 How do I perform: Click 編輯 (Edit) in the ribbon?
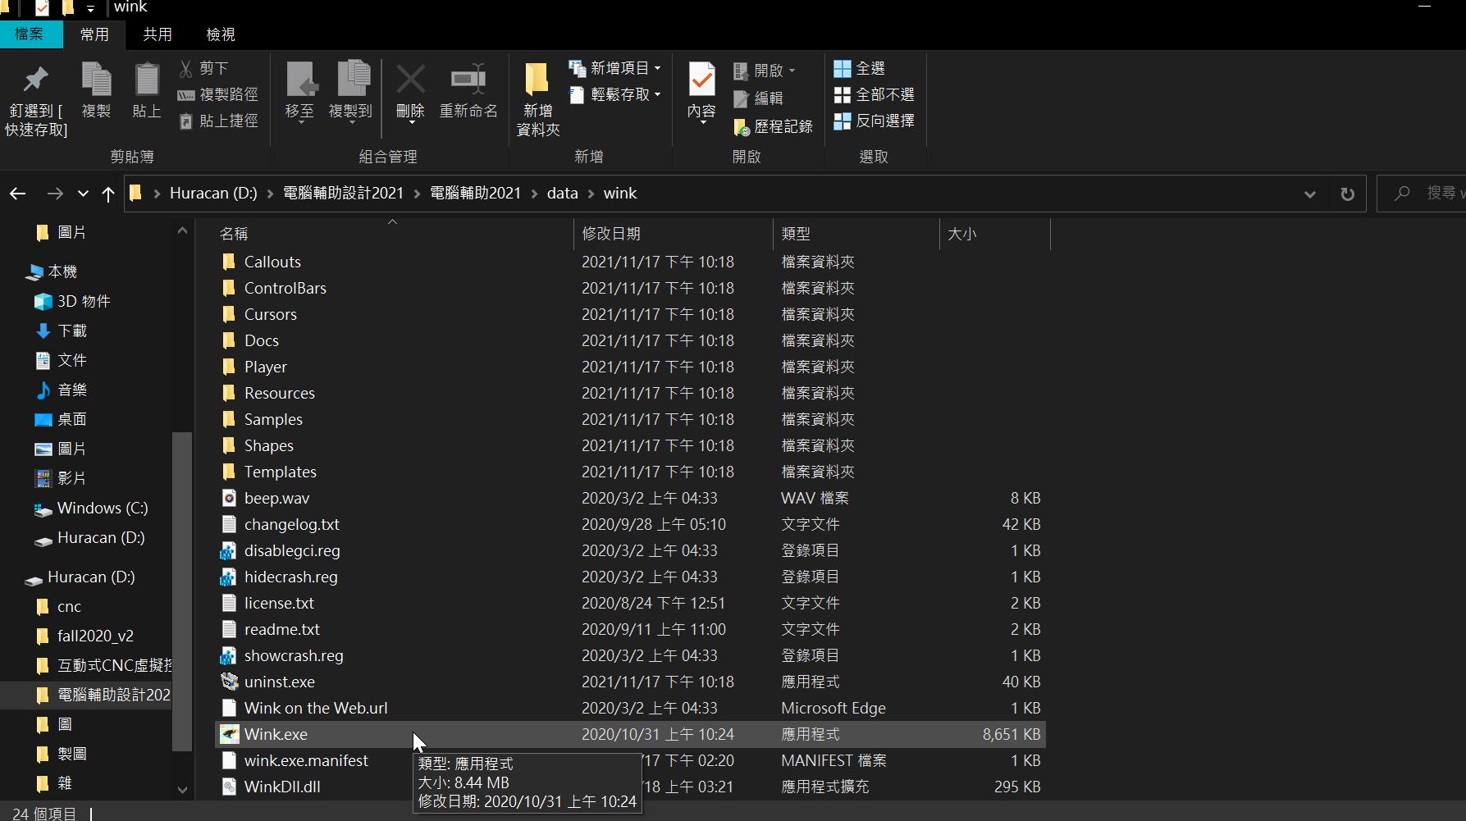758,98
